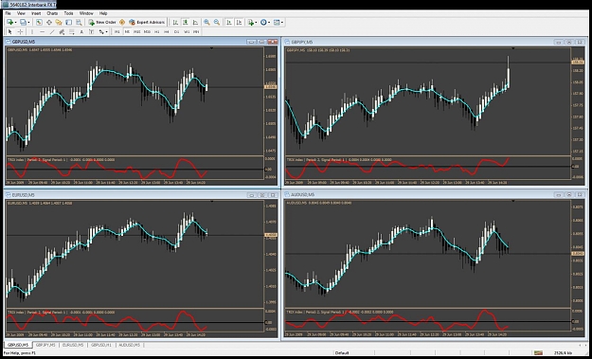Switch timeframe to M30
592x359 pixels.
pyautogui.click(x=147, y=31)
